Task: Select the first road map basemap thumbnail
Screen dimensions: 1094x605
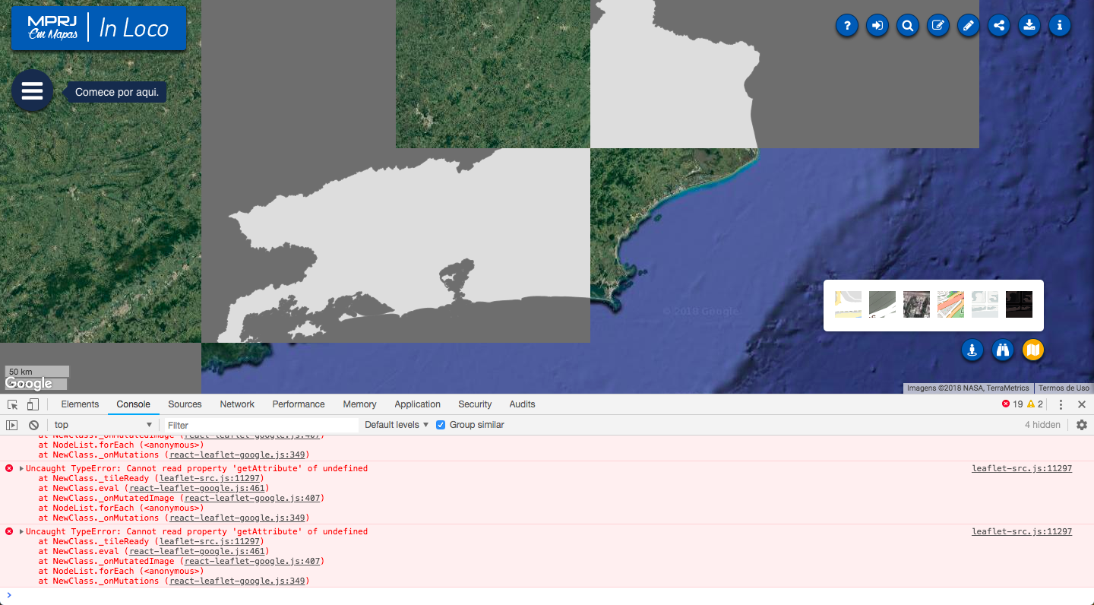Action: [x=848, y=304]
